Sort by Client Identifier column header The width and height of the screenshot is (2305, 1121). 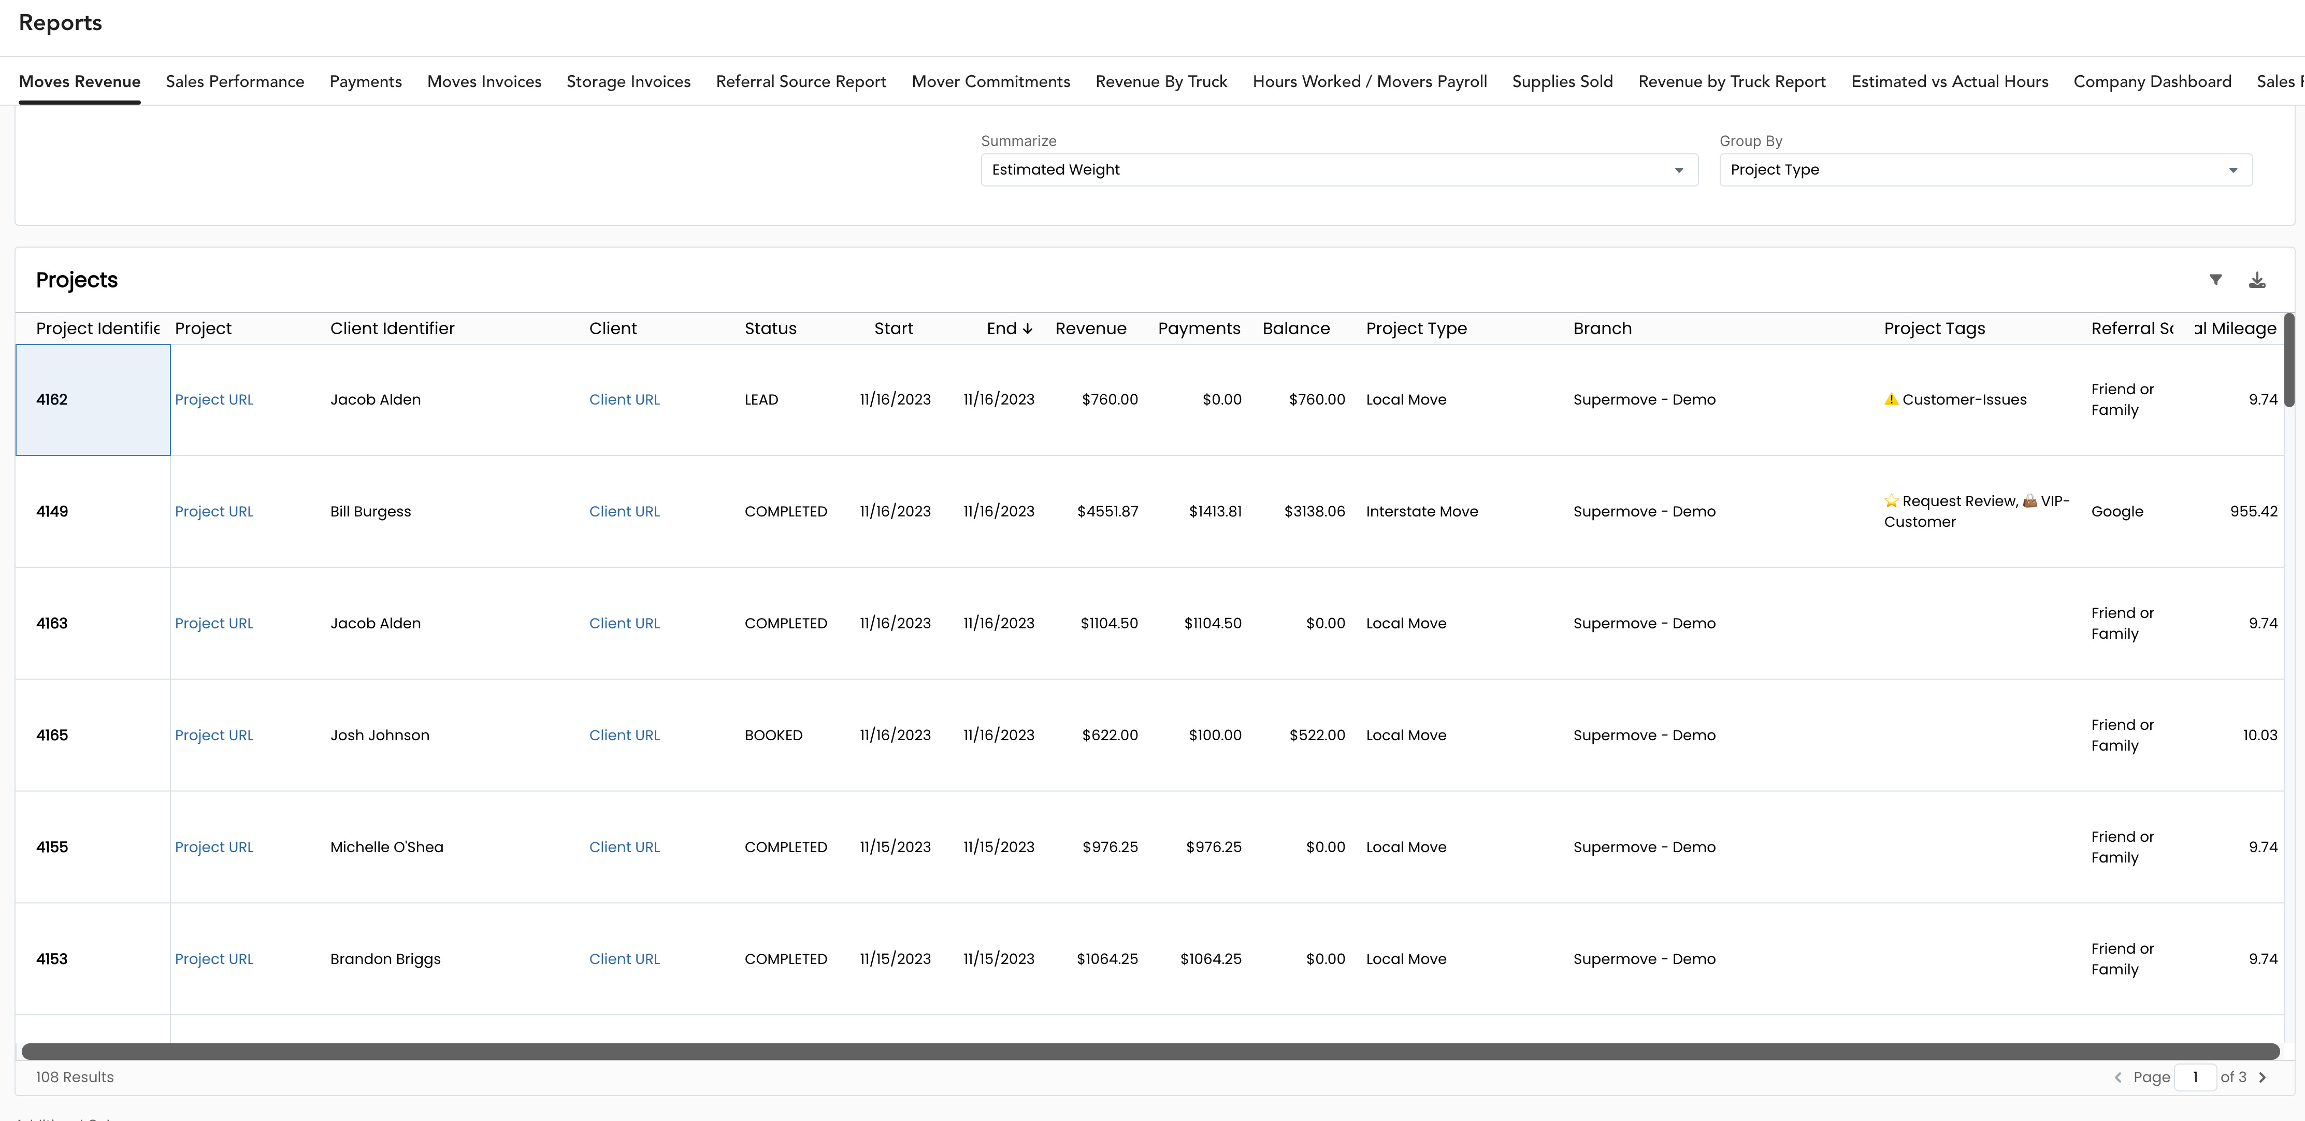tap(392, 328)
